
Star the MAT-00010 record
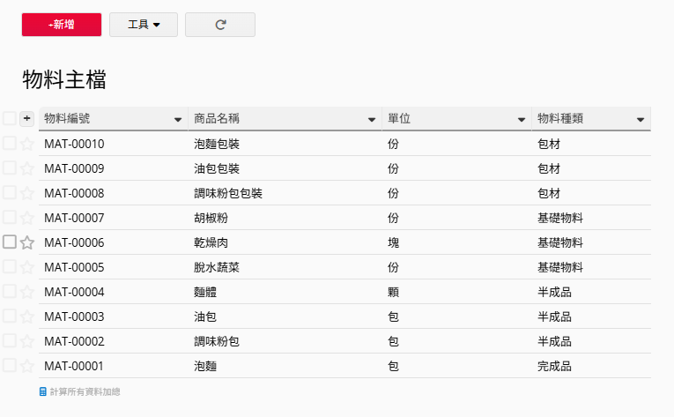point(26,144)
